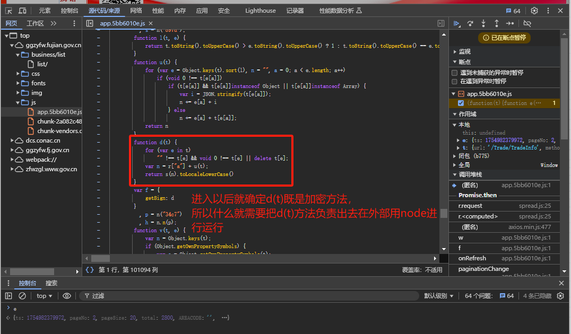Expand the fonts folder
This screenshot has width=571, height=334.
[x=18, y=83]
